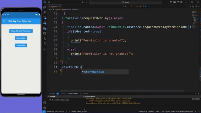Pause the debug session
Image resolution: width=201 pixels, height=113 pixels.
(126, 6)
